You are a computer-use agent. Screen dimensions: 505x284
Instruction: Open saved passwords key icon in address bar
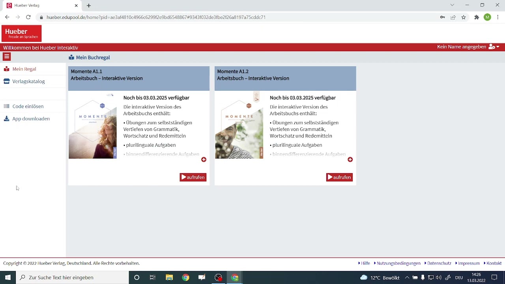[443, 17]
